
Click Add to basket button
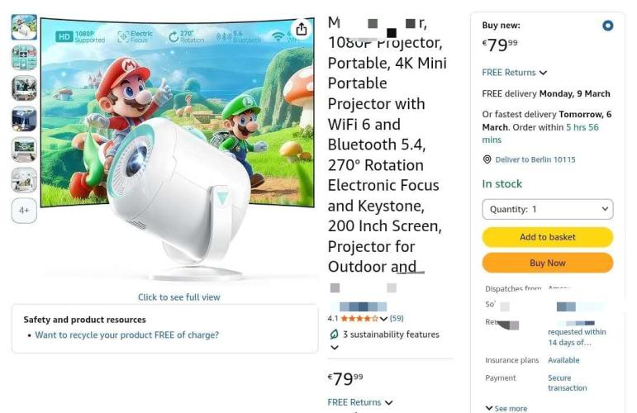pyautogui.click(x=547, y=237)
